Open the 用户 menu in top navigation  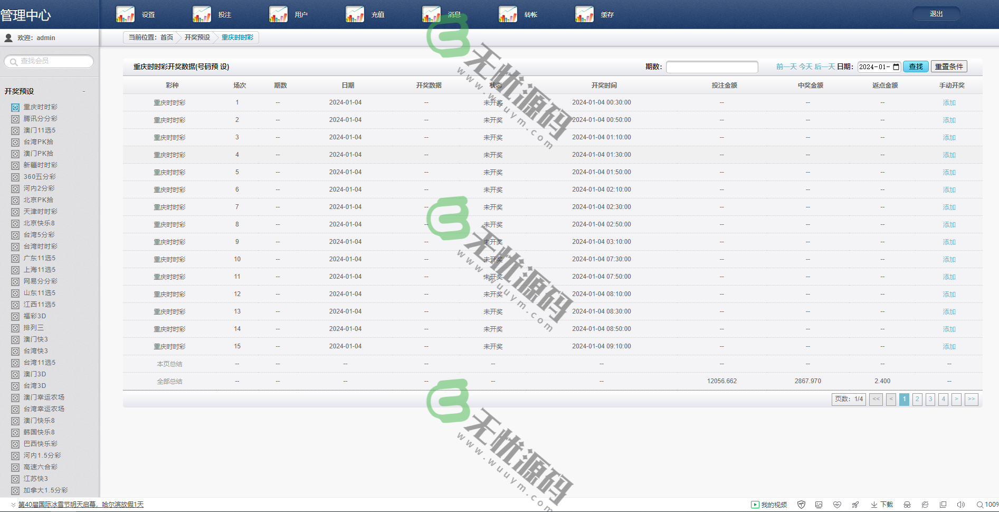point(301,15)
